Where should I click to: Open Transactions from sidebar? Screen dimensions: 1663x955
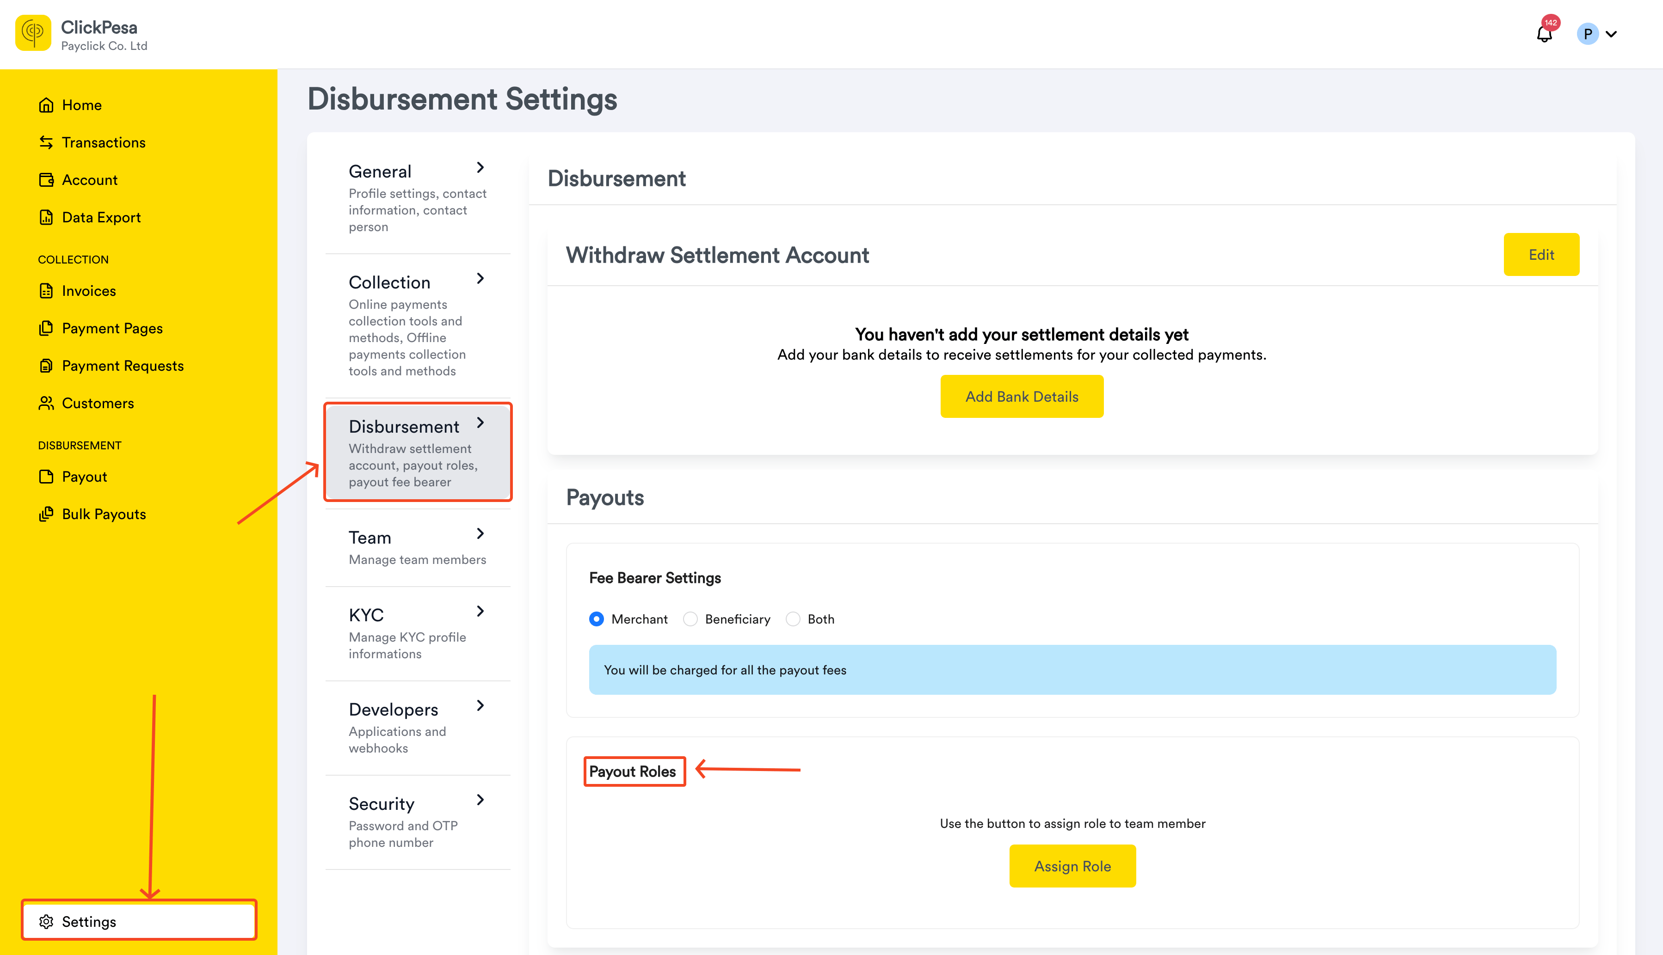104,142
